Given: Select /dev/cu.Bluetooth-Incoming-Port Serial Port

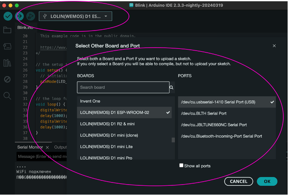Looking at the screenshot, I should point(227,136).
